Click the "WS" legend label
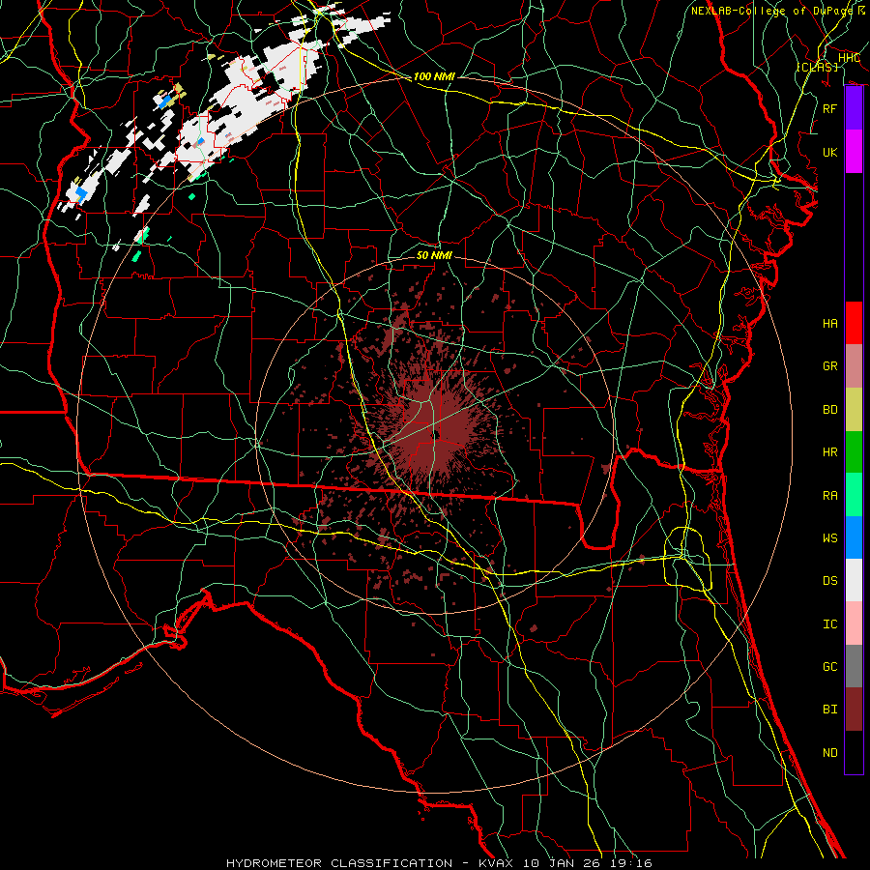This screenshot has height=870, width=870. click(x=830, y=537)
